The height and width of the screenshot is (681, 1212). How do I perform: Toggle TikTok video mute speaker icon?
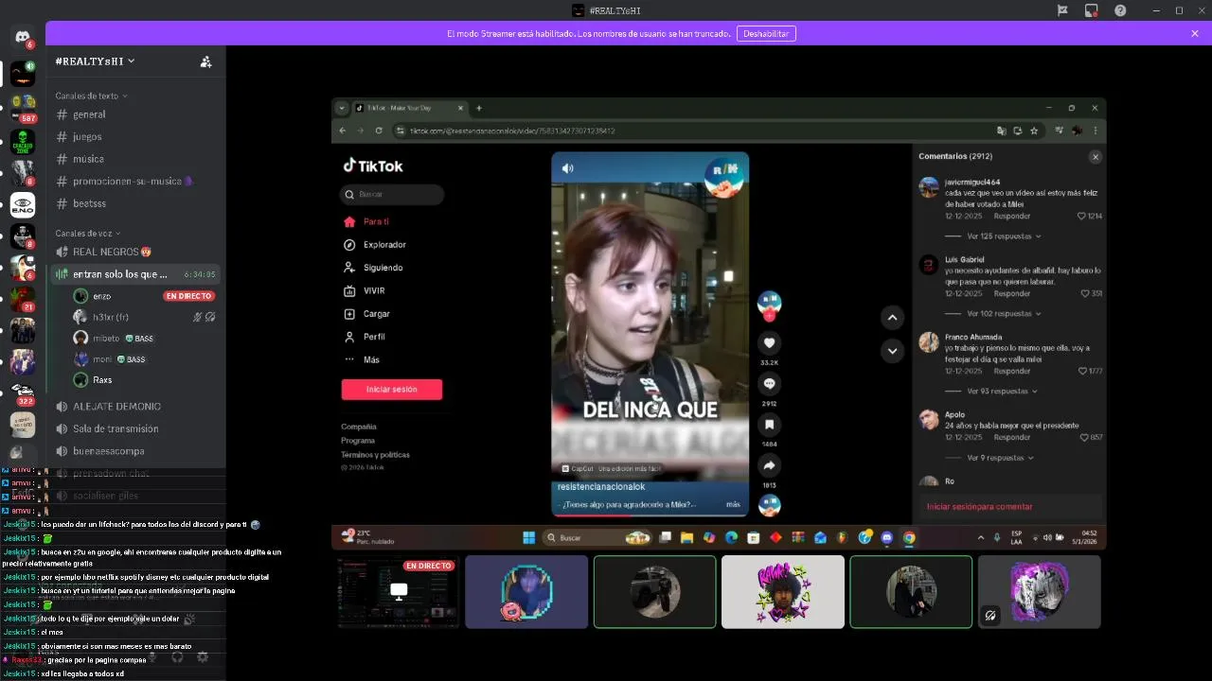[x=567, y=168]
